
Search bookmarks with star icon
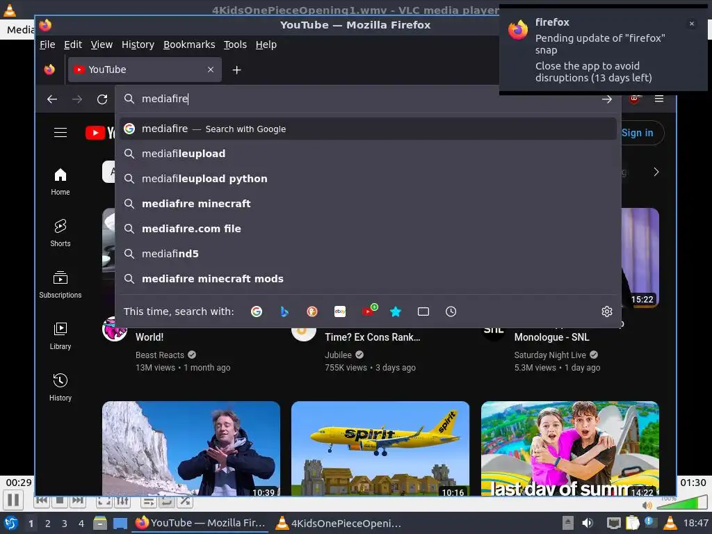396,311
